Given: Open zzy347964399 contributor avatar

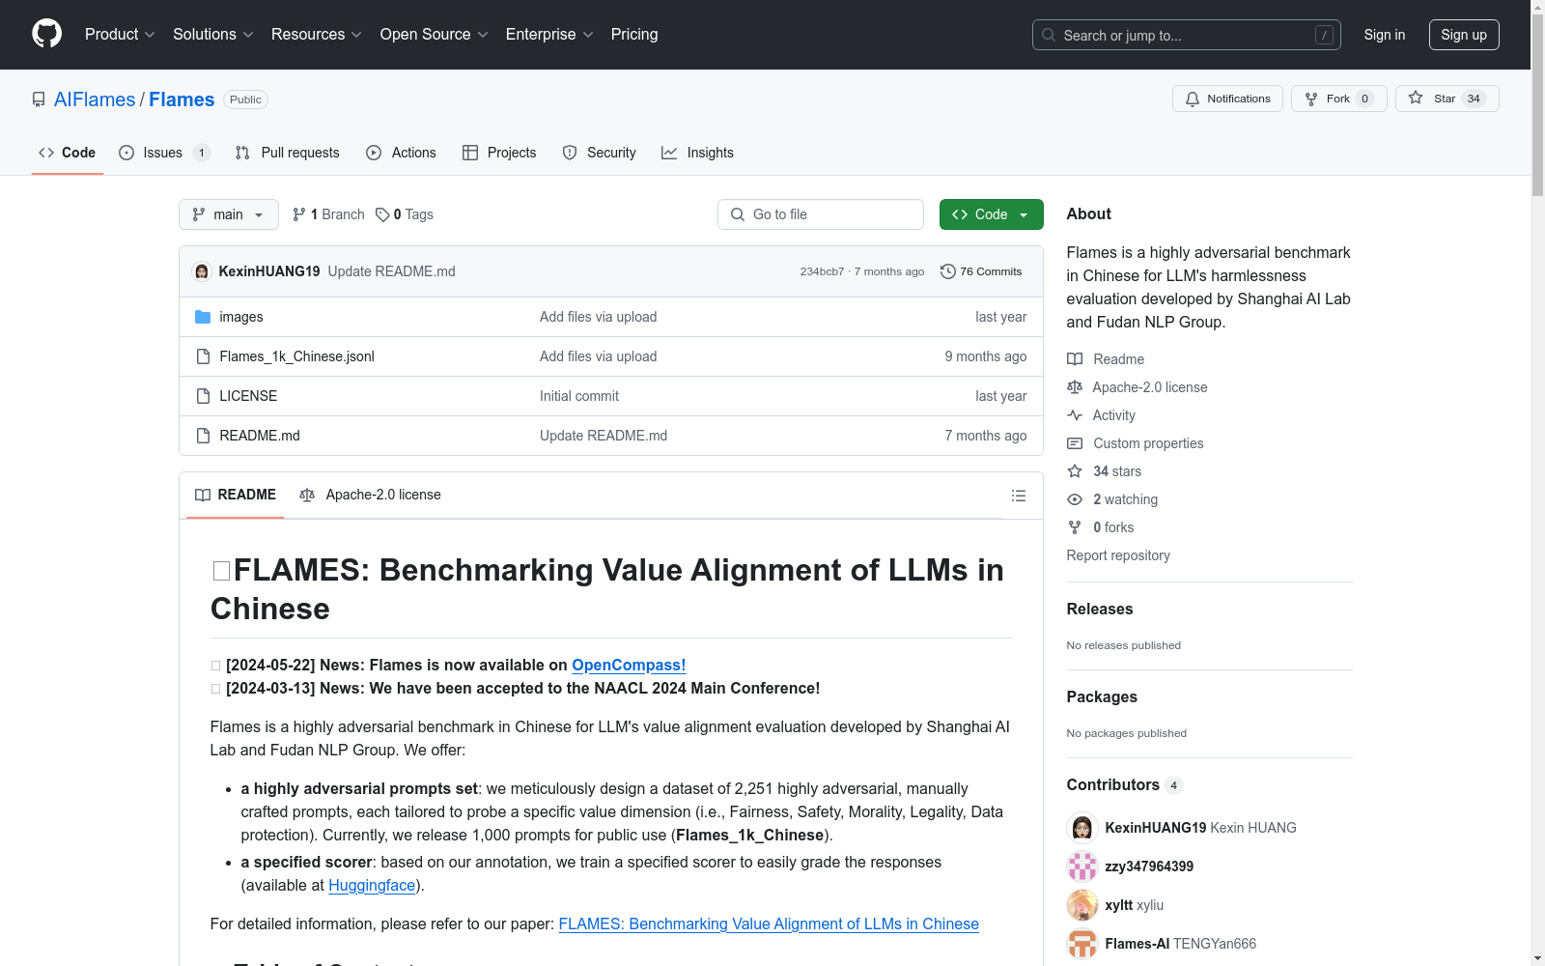Looking at the screenshot, I should [x=1081, y=867].
